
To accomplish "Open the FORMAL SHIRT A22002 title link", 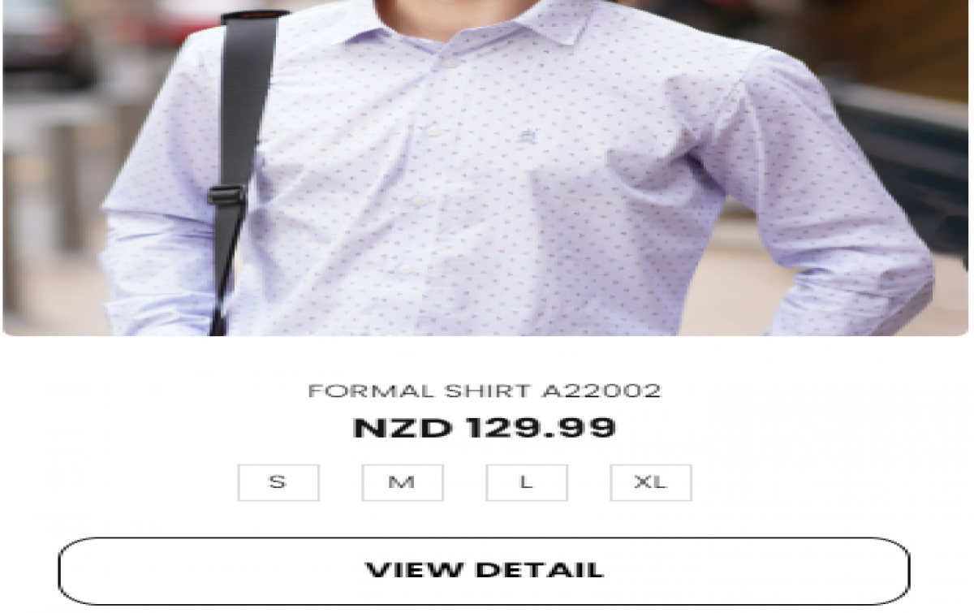I will click(485, 391).
